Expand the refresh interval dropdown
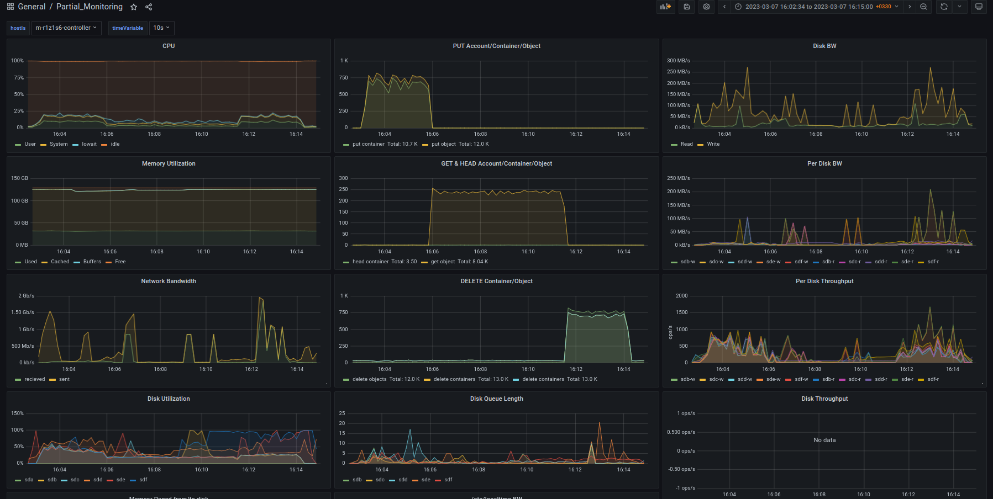The image size is (993, 499). click(959, 7)
